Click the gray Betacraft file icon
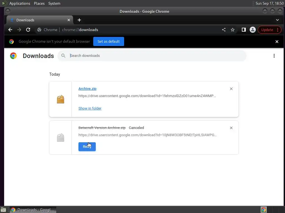Screen dimensions: 285x213 click(x=60, y=138)
